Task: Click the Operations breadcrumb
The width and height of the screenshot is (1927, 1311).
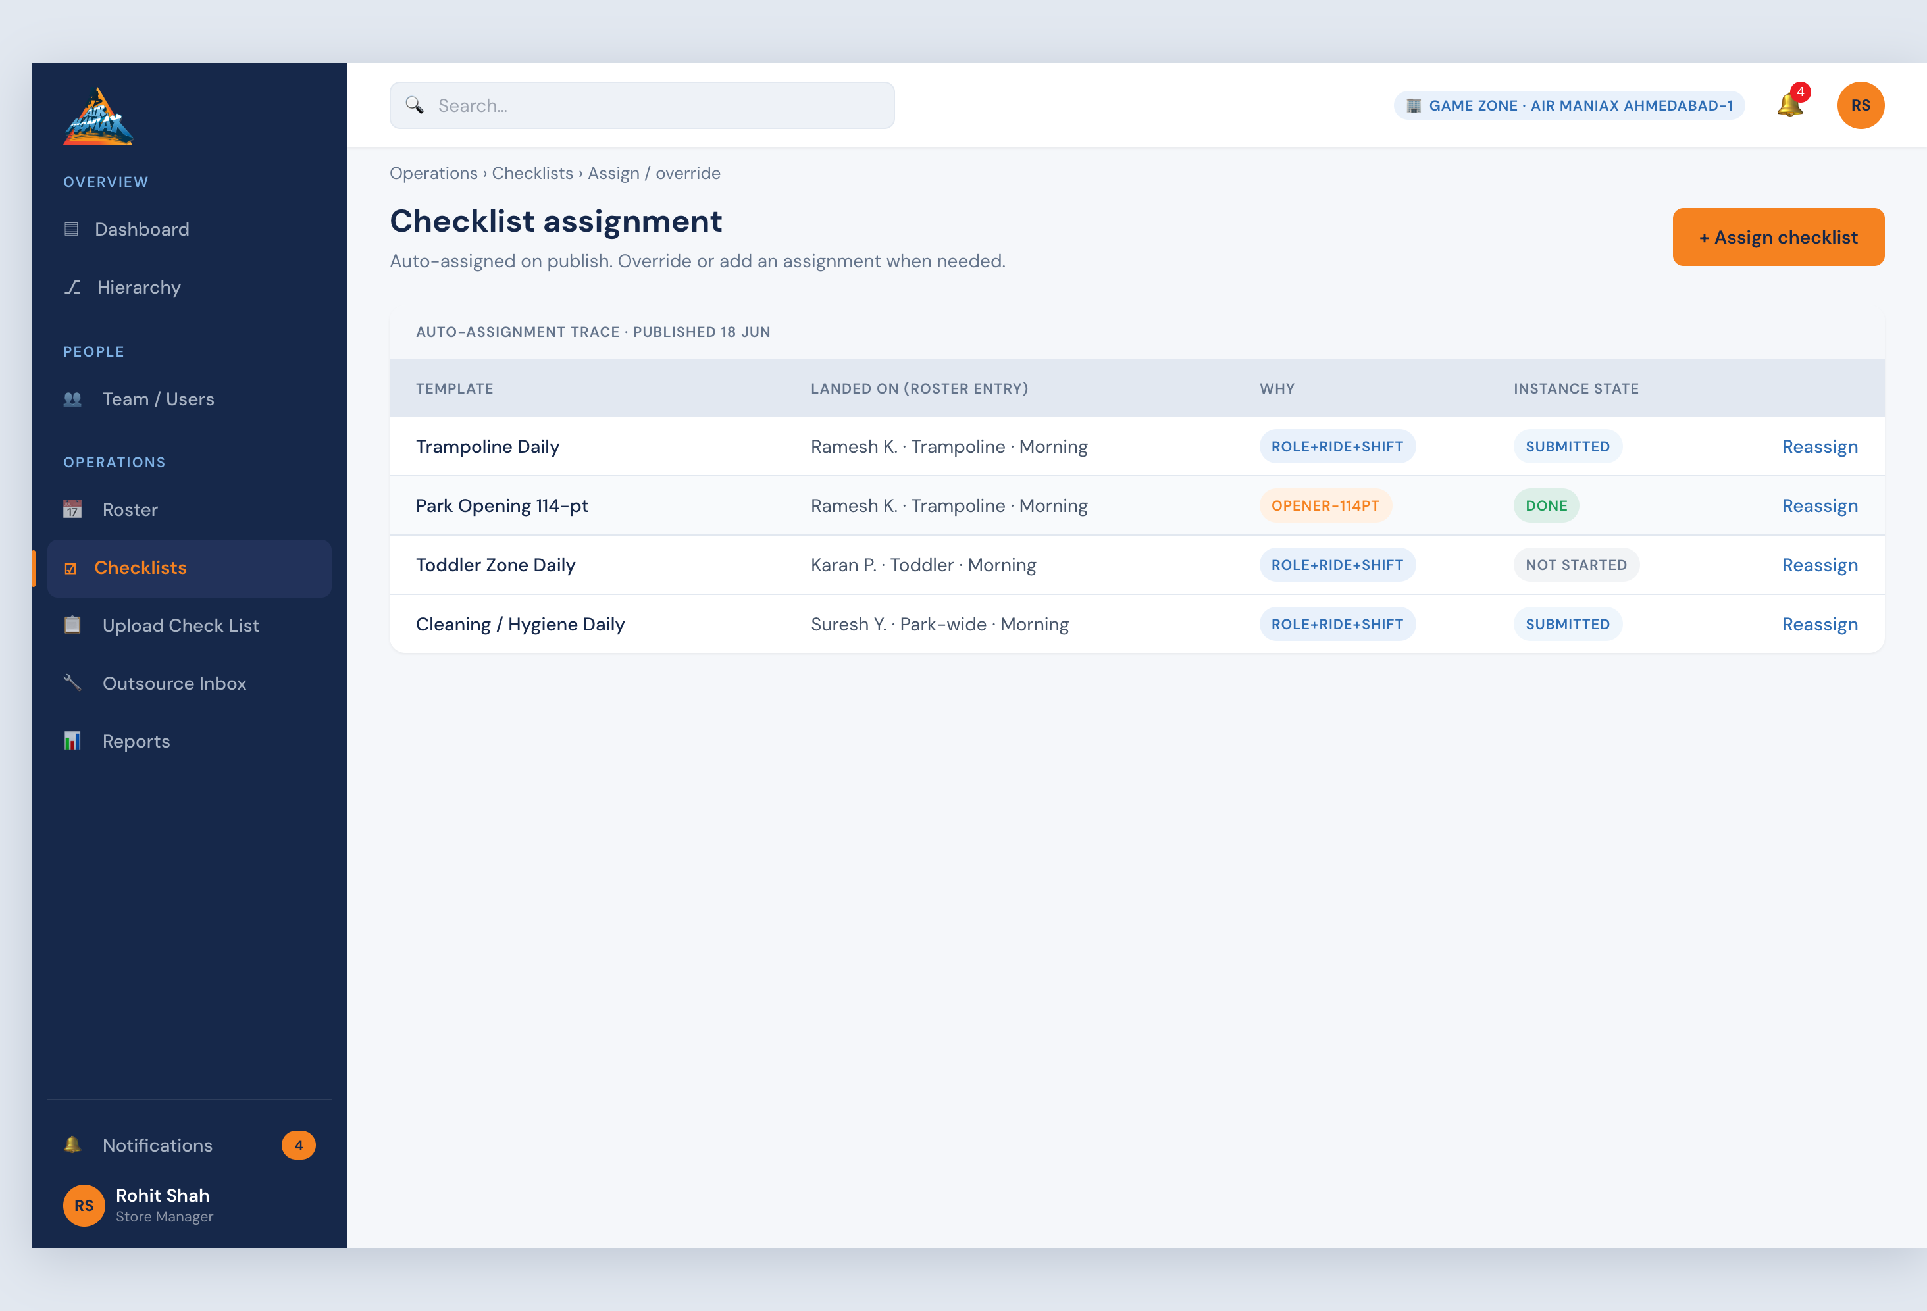Action: (x=434, y=173)
